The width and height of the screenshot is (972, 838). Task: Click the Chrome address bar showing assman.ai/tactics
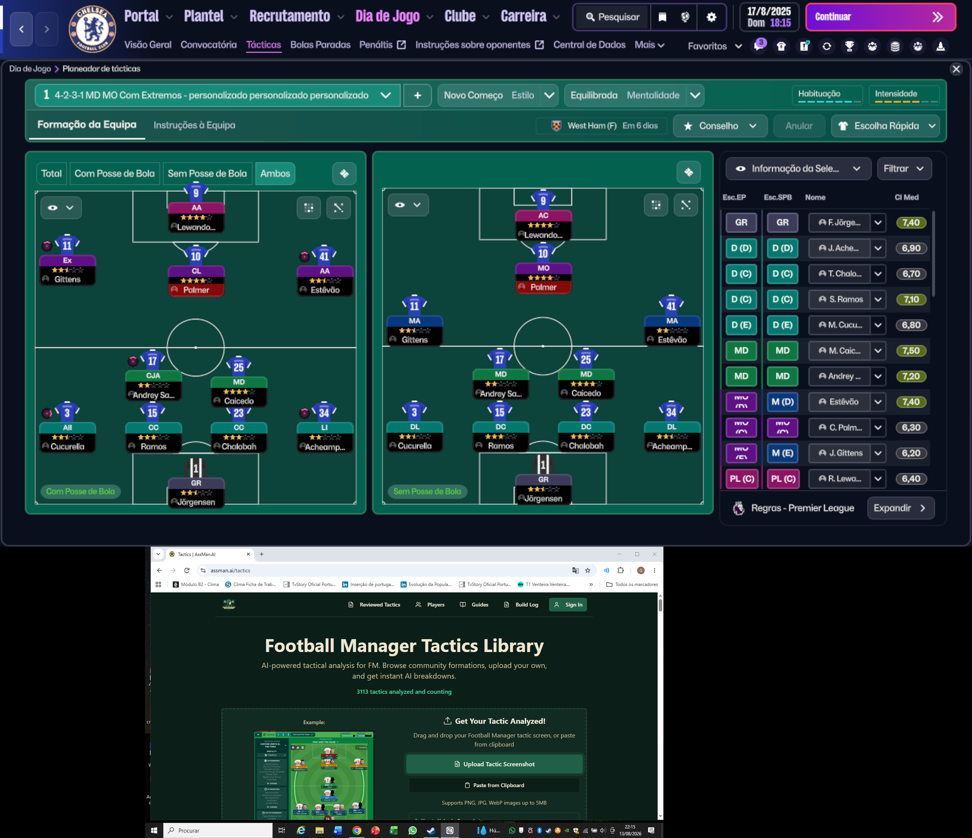coord(385,570)
